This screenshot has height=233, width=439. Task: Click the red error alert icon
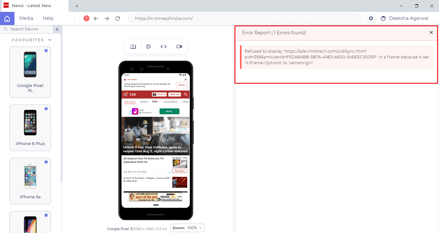pyautogui.click(x=86, y=18)
